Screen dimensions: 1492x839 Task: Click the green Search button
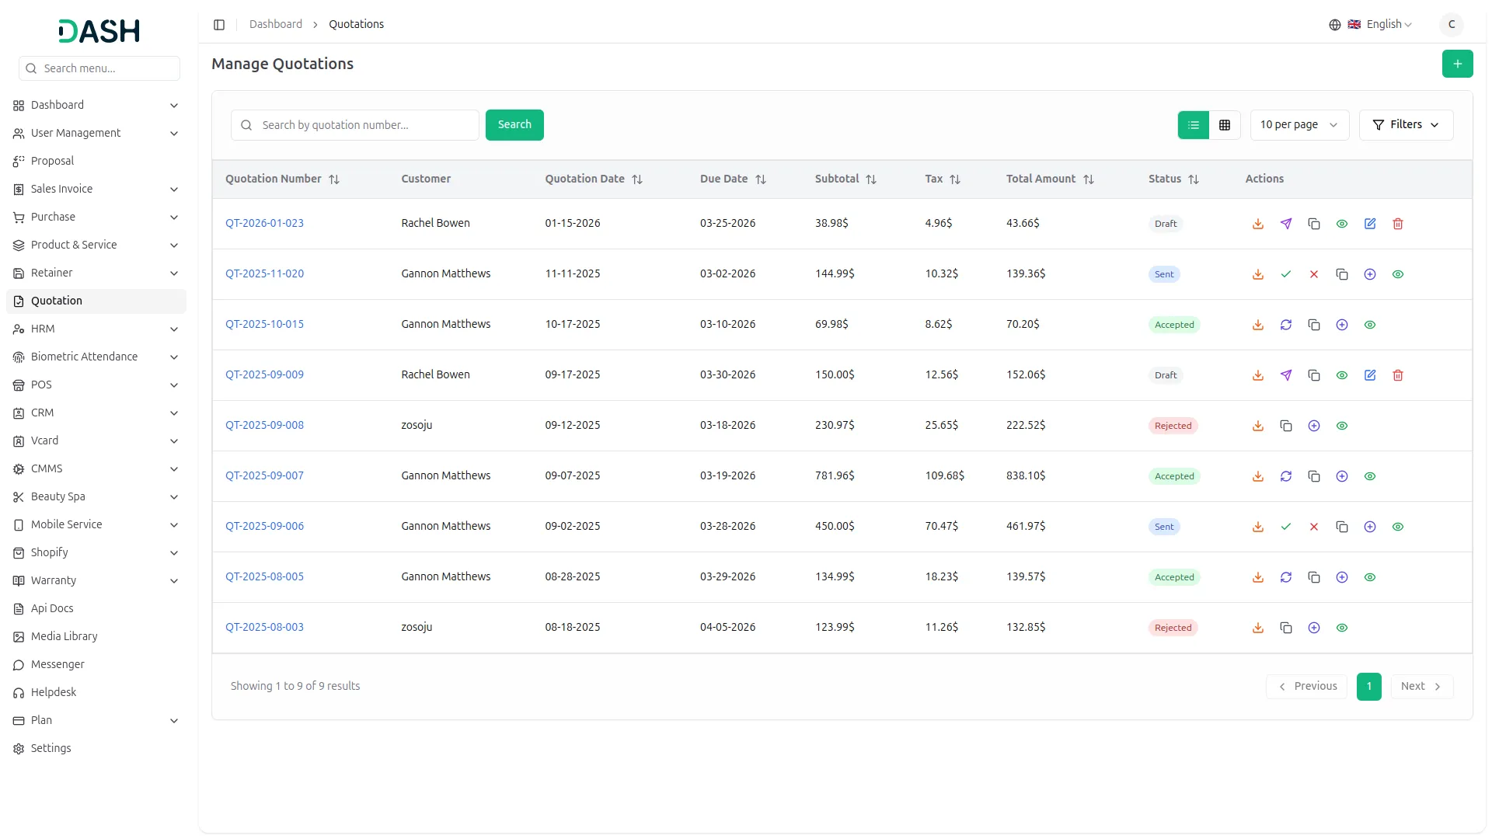tap(514, 125)
